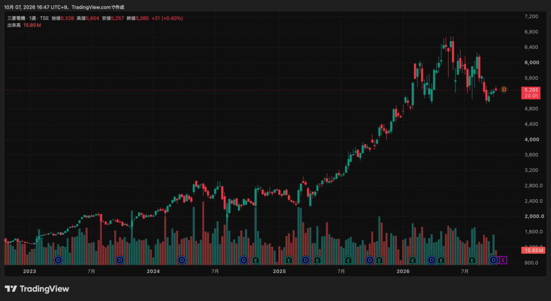Viewport: 551px width, 301px height.
Task: Click the 7,200 price axis label
Action: [x=531, y=17]
